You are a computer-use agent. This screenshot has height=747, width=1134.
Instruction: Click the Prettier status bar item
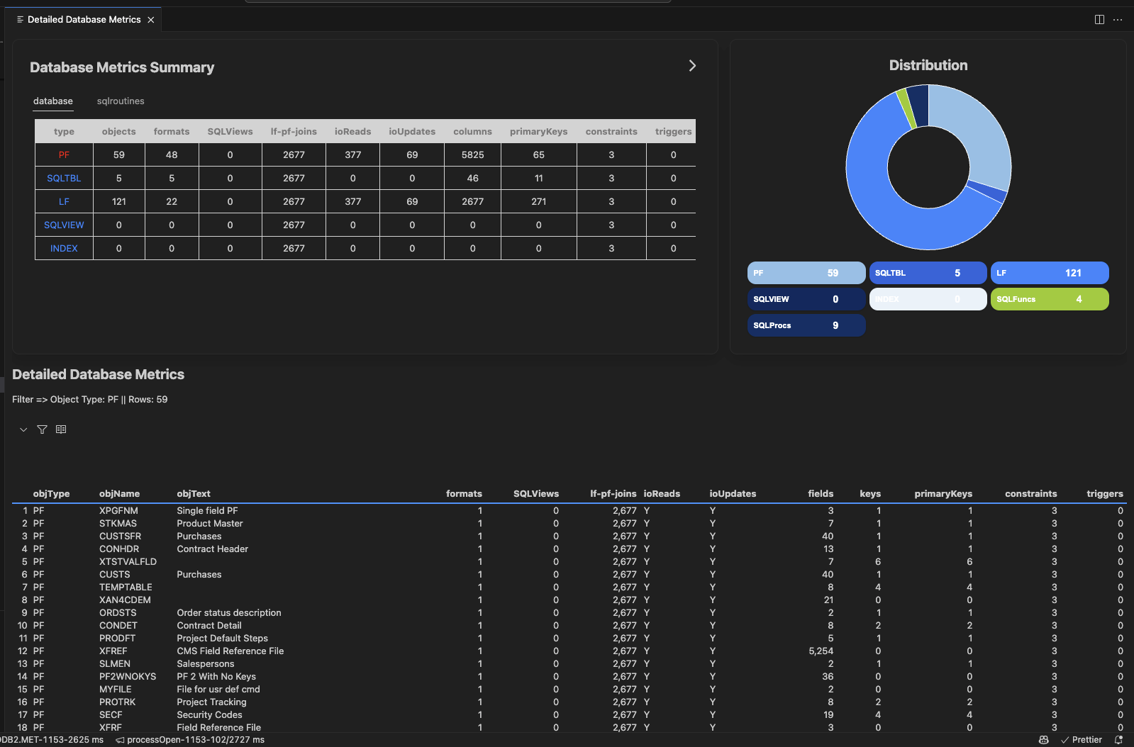click(x=1081, y=739)
